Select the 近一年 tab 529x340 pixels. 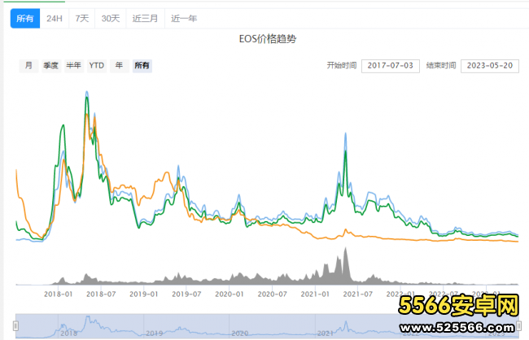point(184,18)
